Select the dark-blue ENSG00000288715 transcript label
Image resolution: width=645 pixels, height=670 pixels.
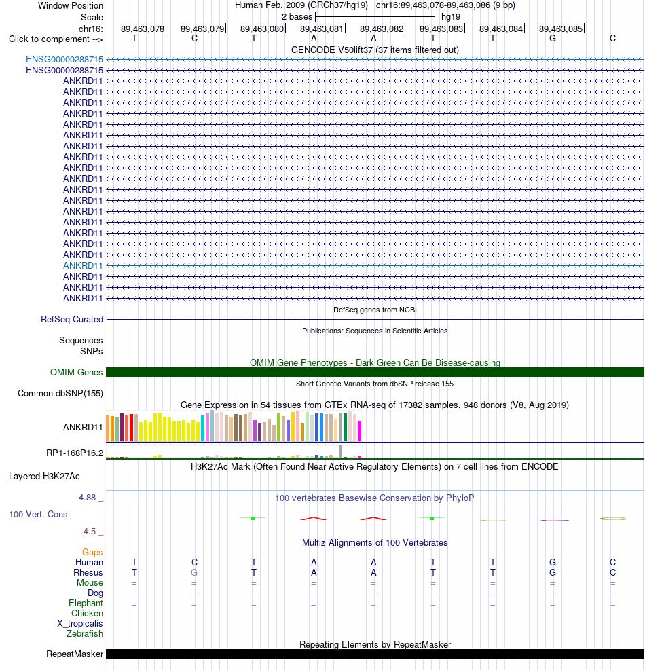[64, 70]
